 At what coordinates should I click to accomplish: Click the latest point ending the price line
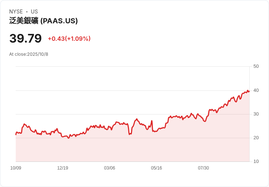tap(249, 91)
